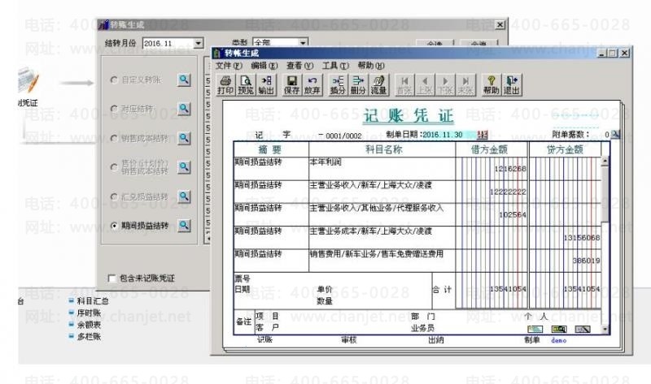This screenshot has height=384, width=651.
Task: Open the 制单日期 calendar picker
Action: (x=483, y=135)
